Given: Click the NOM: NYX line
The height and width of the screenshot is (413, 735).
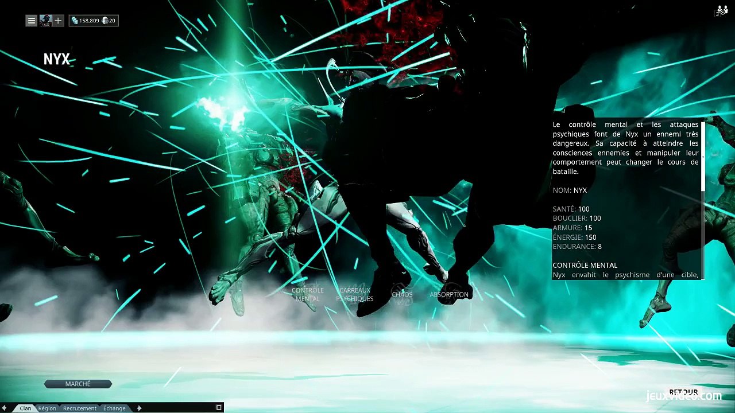Looking at the screenshot, I should coord(570,190).
